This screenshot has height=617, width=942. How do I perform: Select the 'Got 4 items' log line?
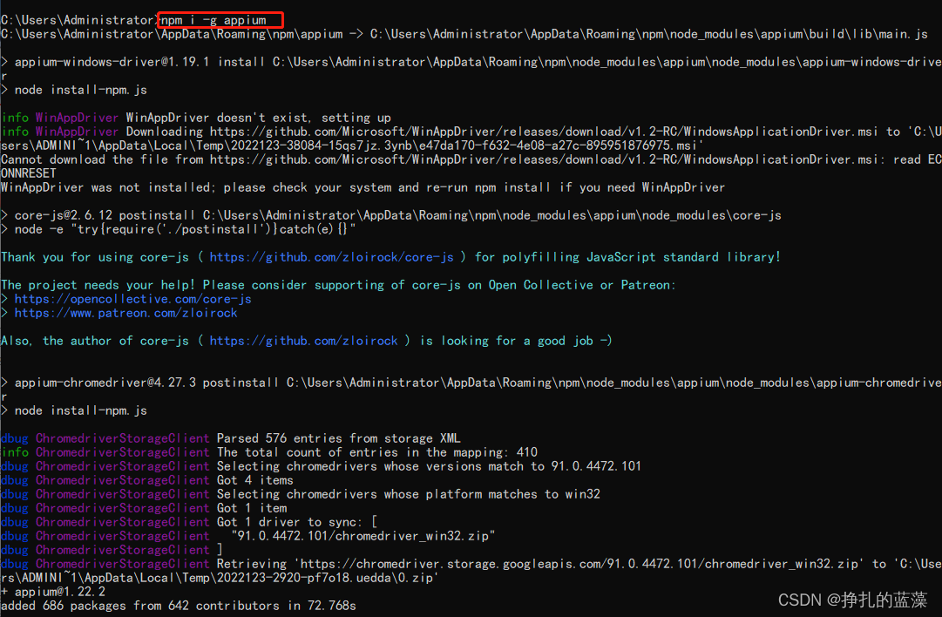click(x=147, y=480)
